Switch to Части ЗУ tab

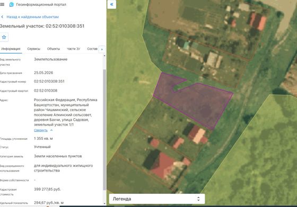[74, 49]
